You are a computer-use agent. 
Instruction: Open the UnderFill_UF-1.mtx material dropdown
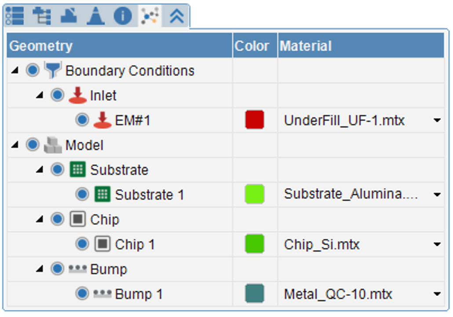[x=437, y=120]
